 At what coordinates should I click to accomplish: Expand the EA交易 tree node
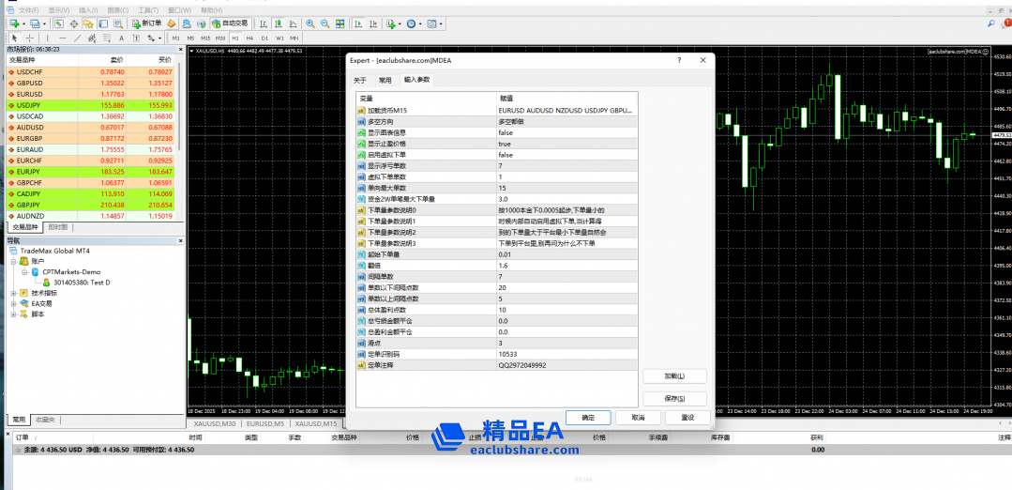(13, 303)
